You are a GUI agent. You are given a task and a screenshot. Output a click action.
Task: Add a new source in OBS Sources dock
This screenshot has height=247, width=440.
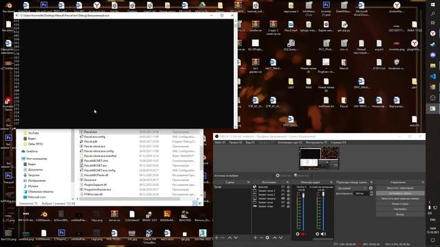coord(255,237)
